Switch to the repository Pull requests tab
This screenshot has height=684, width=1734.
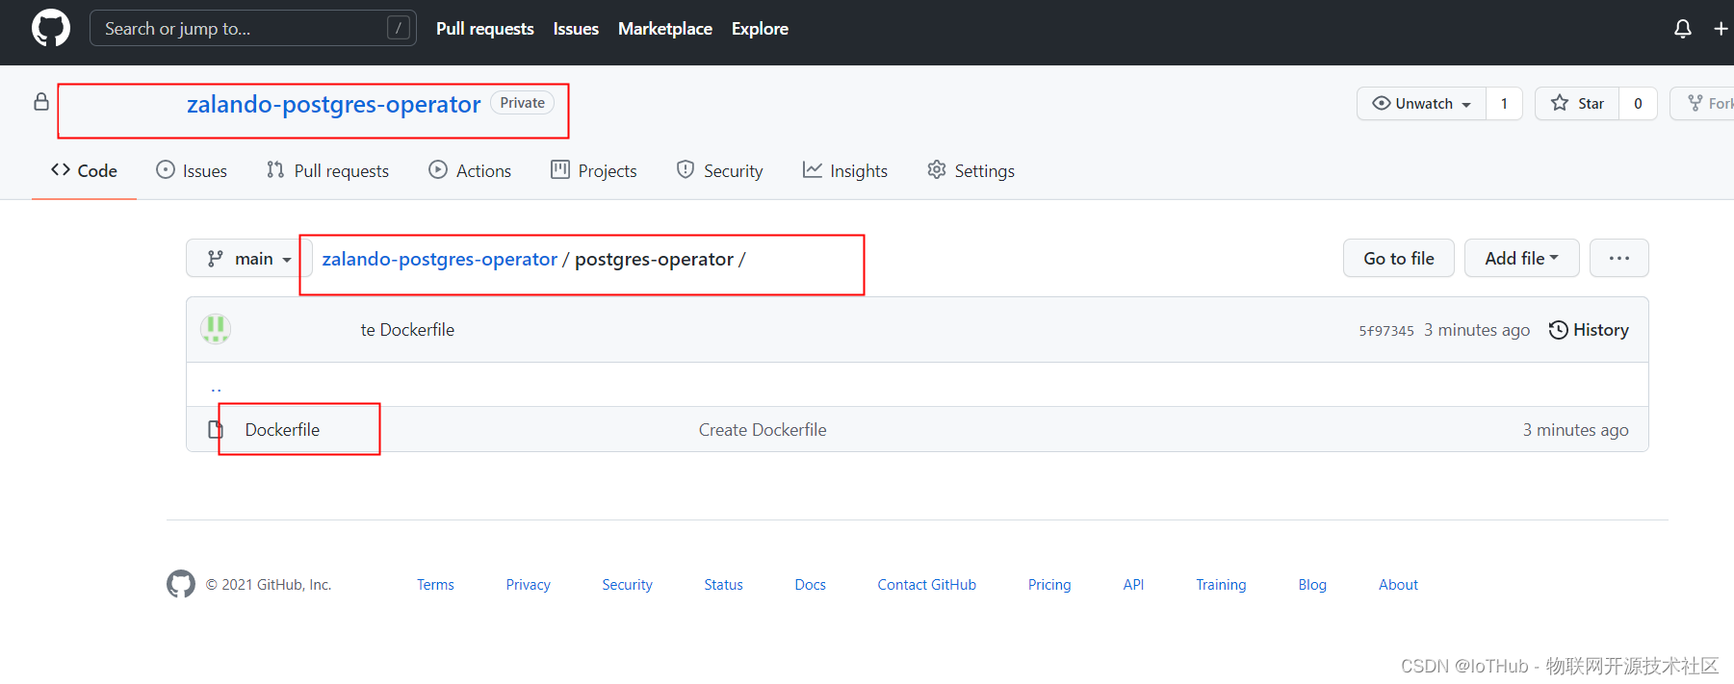(327, 170)
